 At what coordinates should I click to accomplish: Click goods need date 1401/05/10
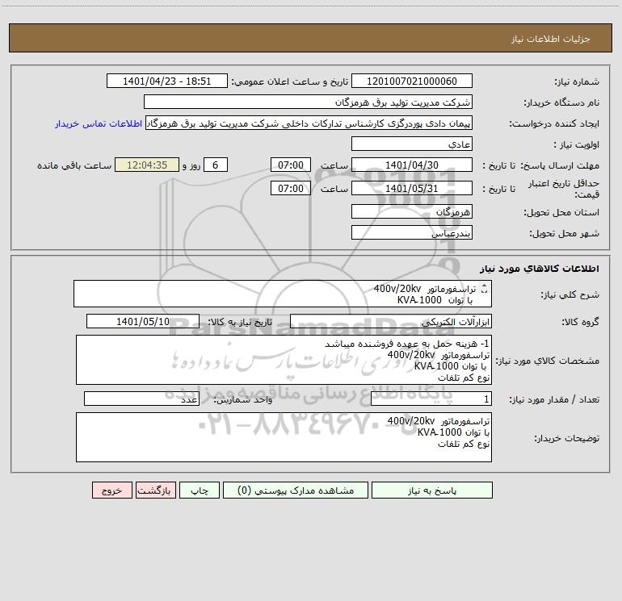click(x=143, y=322)
